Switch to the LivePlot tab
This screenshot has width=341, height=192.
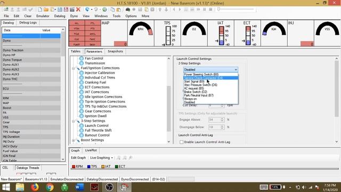(x=91, y=150)
